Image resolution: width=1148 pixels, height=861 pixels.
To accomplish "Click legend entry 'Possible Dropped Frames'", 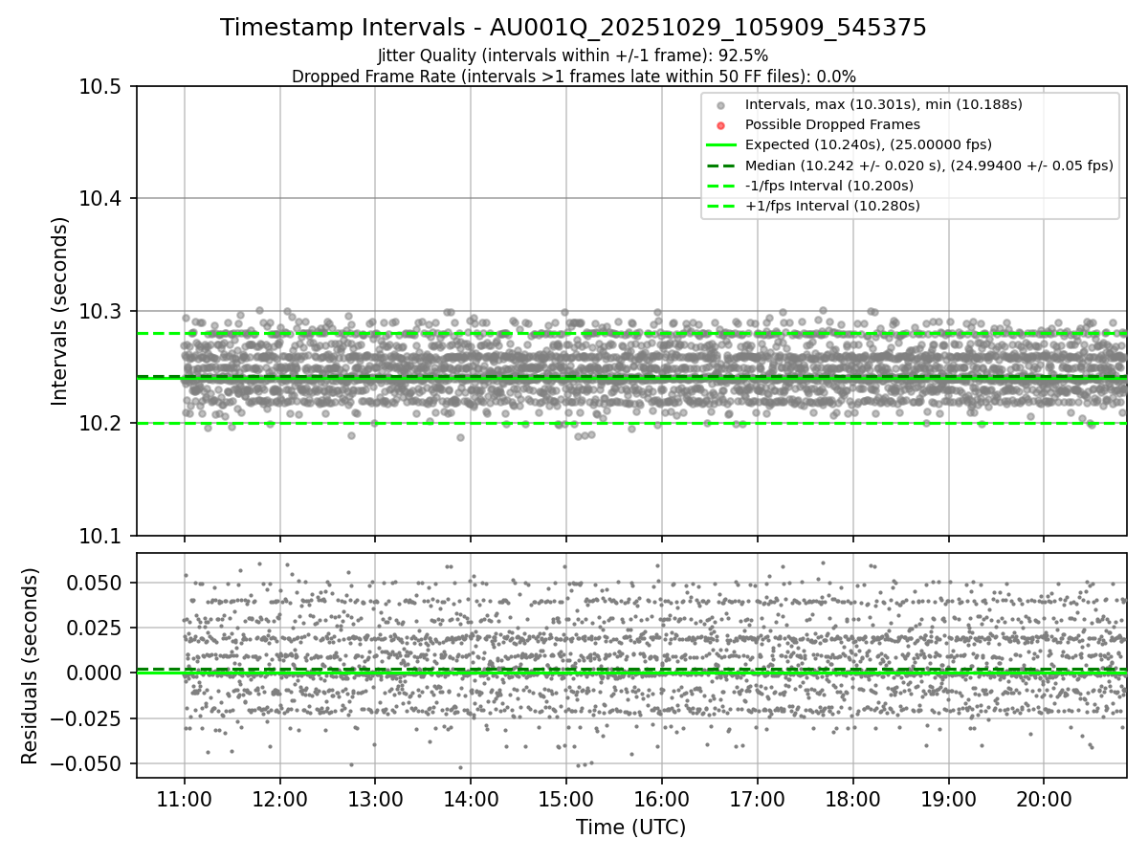I will (x=832, y=124).
